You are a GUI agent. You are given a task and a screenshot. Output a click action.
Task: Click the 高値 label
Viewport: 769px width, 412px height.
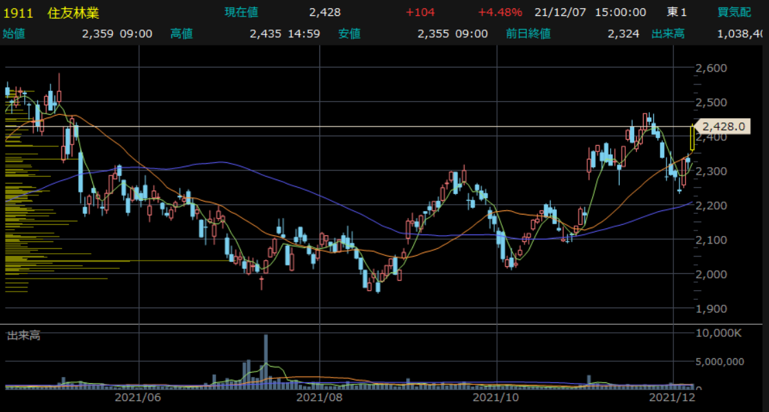182,34
